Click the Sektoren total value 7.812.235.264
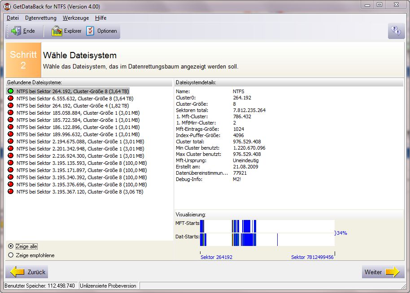The height and width of the screenshot is (293, 410). coord(249,110)
